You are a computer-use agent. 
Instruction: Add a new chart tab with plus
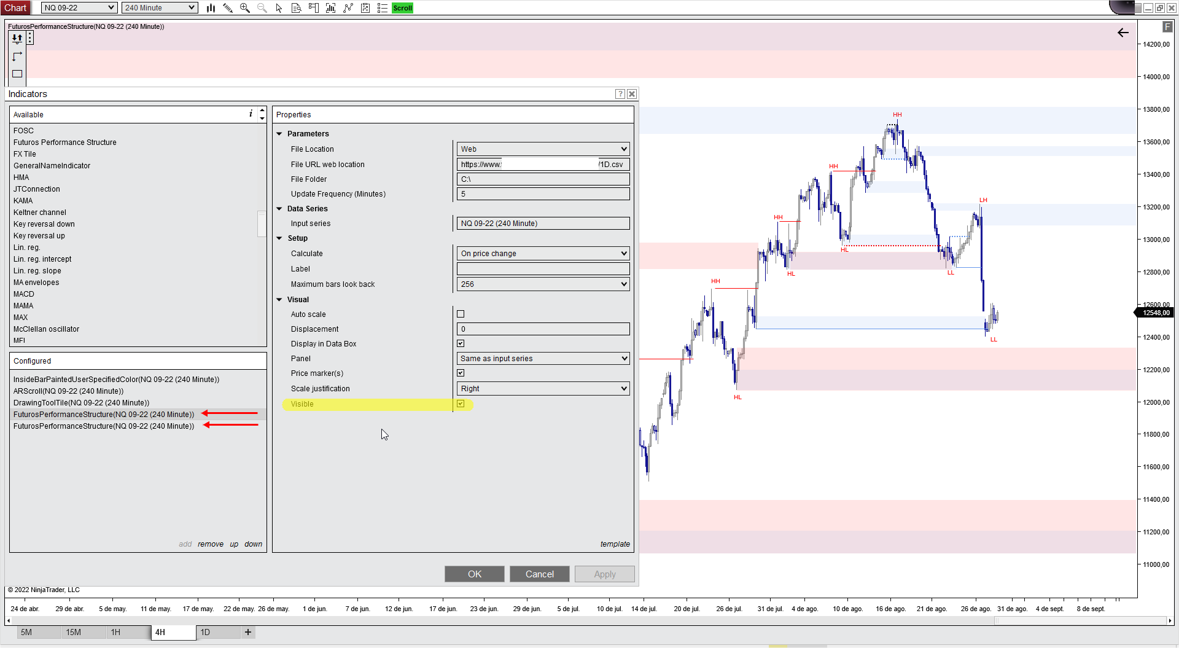click(248, 632)
